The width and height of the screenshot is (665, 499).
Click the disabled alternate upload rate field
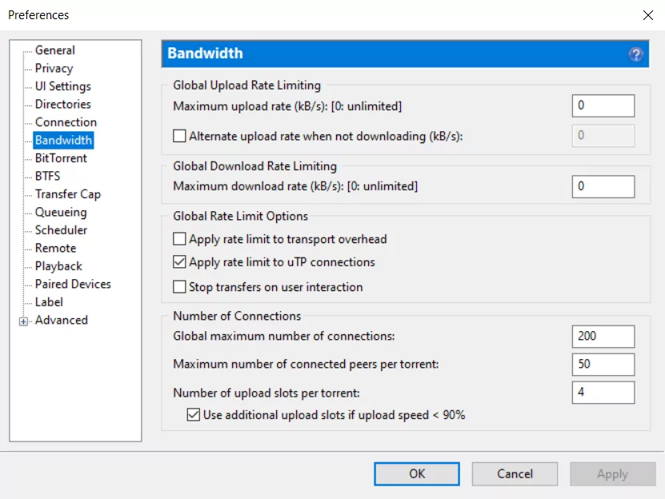tap(603, 136)
